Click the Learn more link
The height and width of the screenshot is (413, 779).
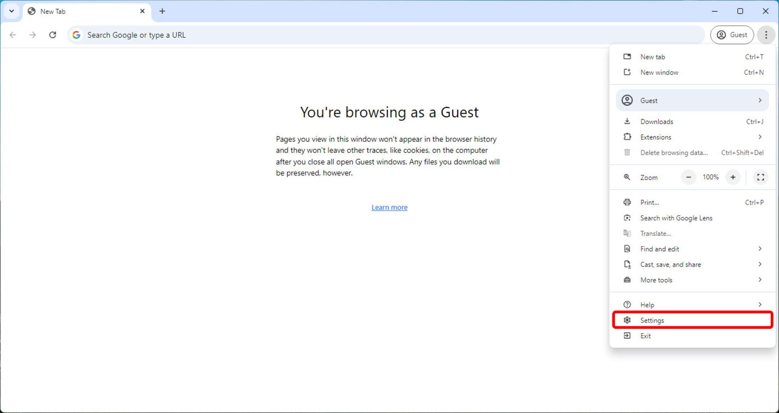tap(389, 208)
